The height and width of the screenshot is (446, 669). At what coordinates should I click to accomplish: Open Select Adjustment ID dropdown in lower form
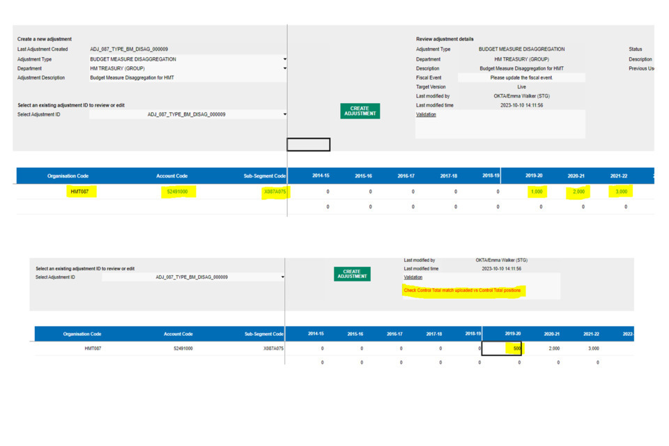[282, 277]
